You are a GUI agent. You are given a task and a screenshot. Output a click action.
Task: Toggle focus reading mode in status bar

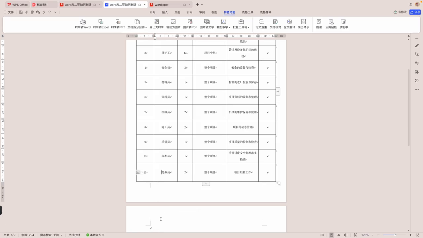point(355,235)
